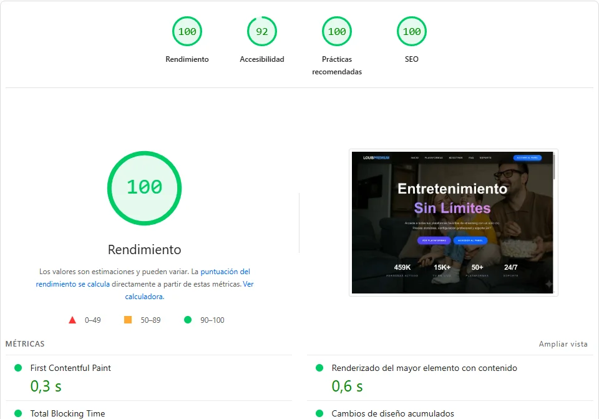
Task: Jump to the Accesibilidad category label
Action: [262, 59]
